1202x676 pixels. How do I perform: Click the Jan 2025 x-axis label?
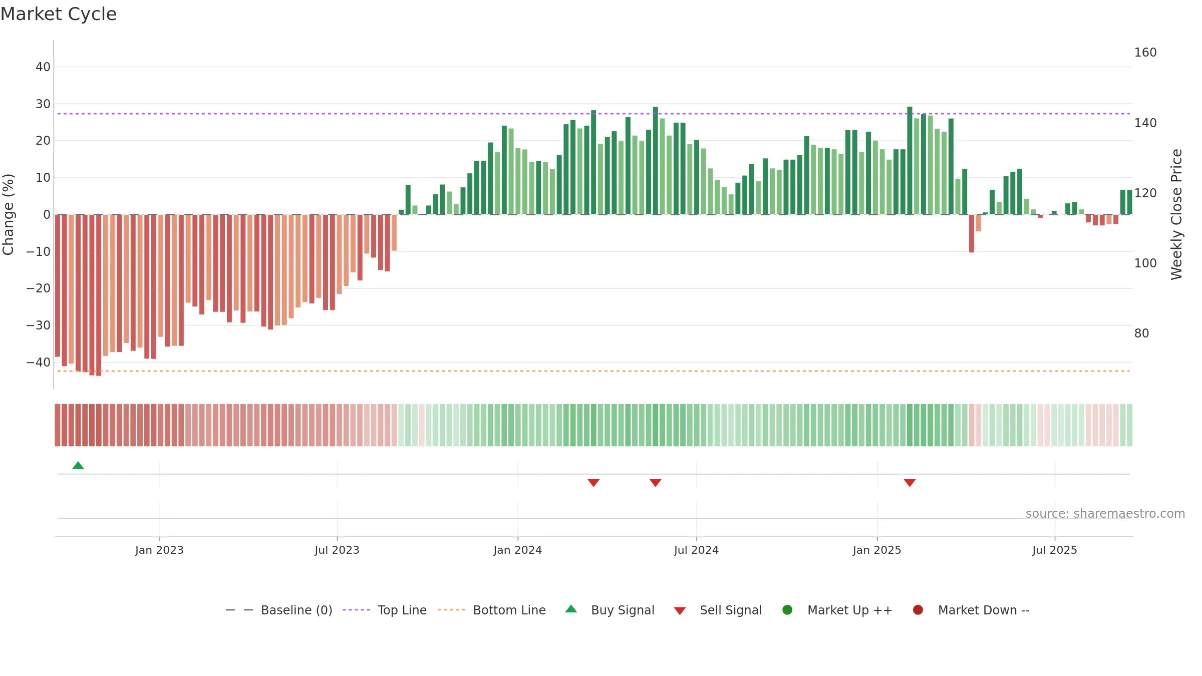pos(877,550)
